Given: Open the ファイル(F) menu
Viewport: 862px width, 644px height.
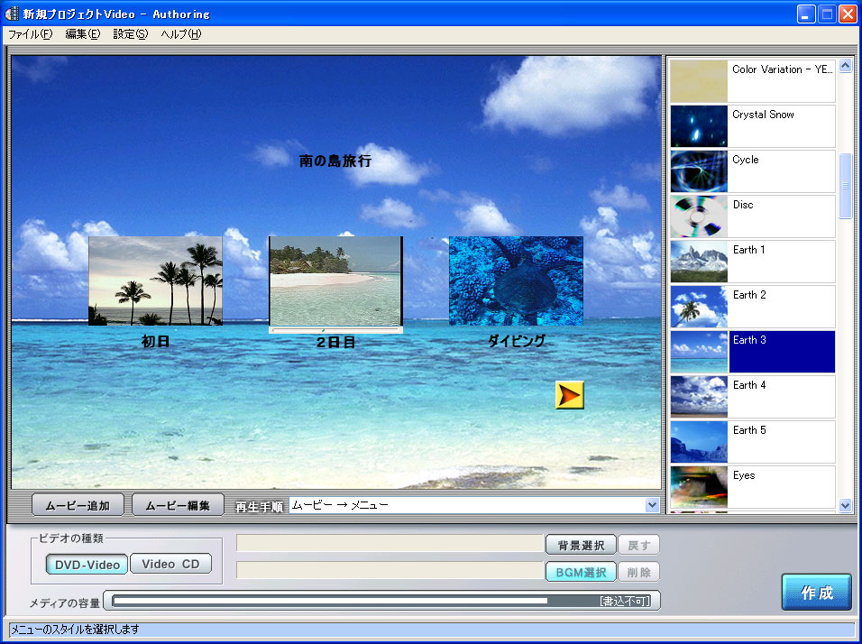Looking at the screenshot, I should [x=30, y=34].
